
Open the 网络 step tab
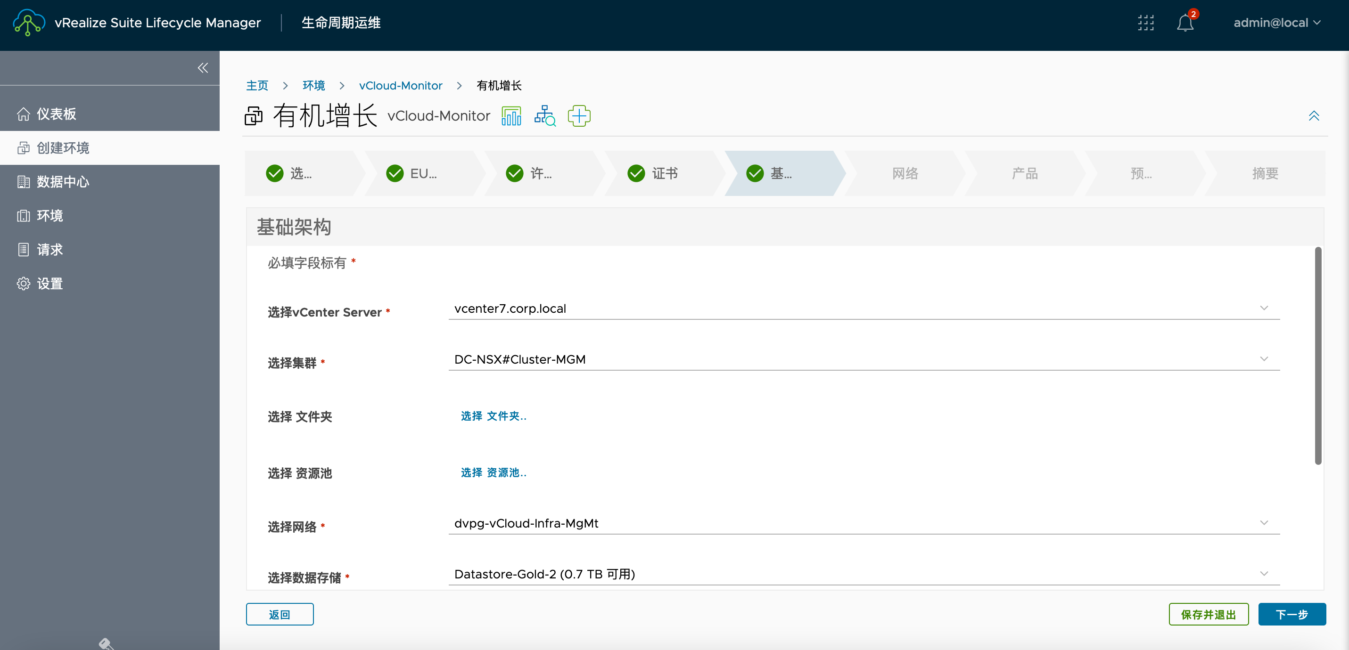coord(905,173)
